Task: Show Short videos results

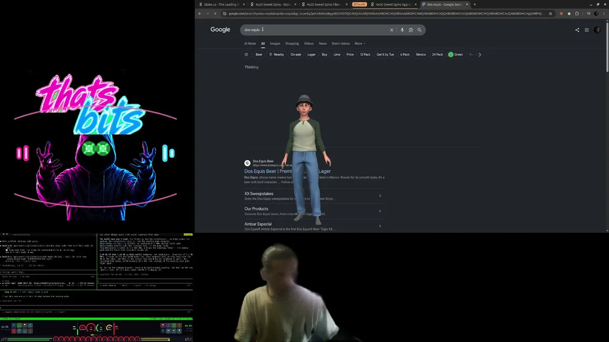Action: pos(341,44)
